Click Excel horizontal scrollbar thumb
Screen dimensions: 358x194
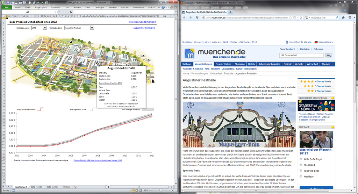[139, 187]
